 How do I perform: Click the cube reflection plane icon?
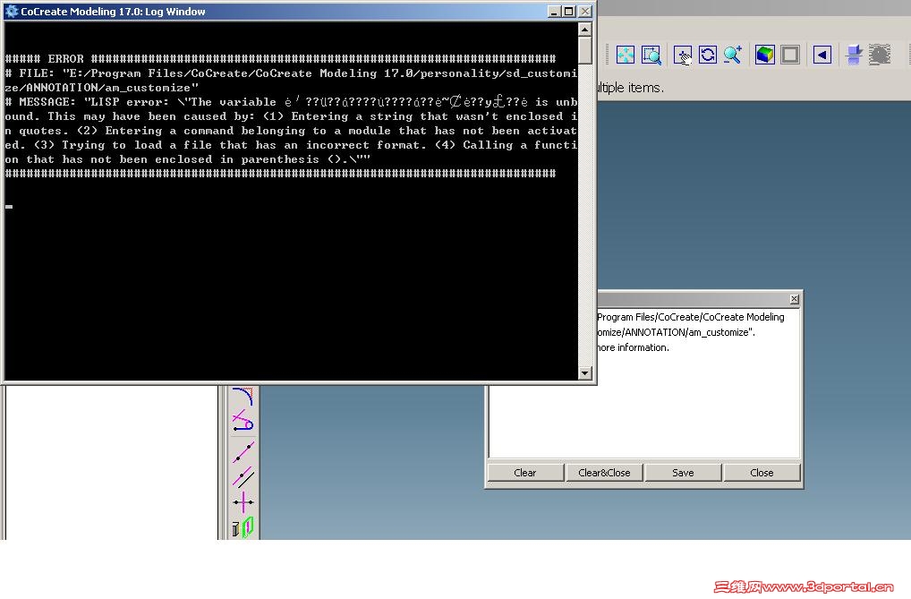[854, 56]
